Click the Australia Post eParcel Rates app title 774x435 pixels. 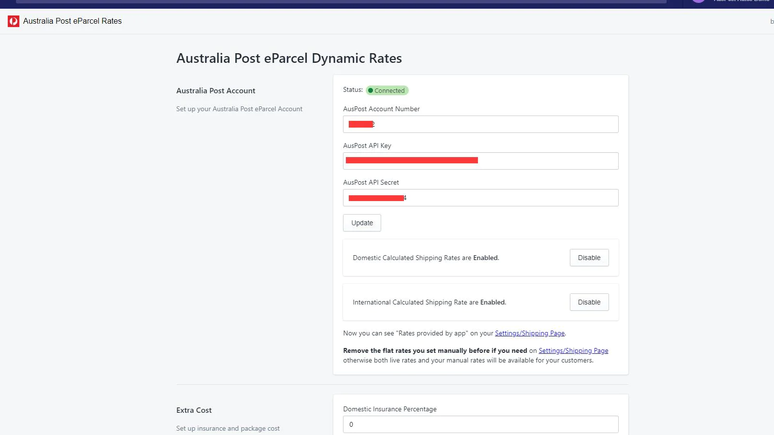pyautogui.click(x=72, y=21)
